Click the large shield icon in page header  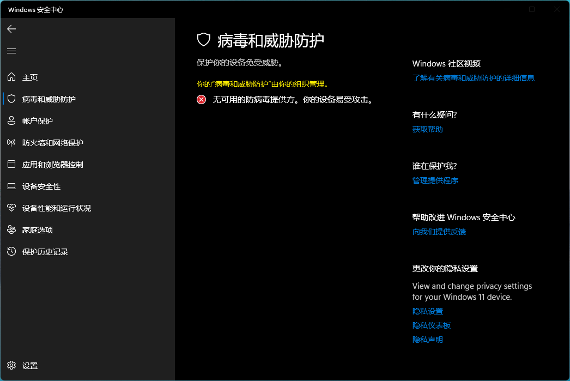[x=204, y=40]
